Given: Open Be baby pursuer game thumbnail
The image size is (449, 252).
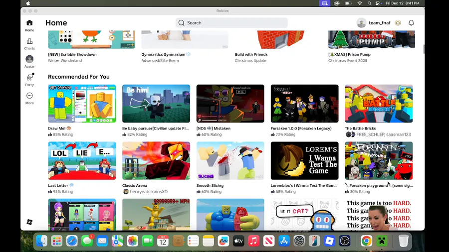Looking at the screenshot, I should click(x=156, y=104).
